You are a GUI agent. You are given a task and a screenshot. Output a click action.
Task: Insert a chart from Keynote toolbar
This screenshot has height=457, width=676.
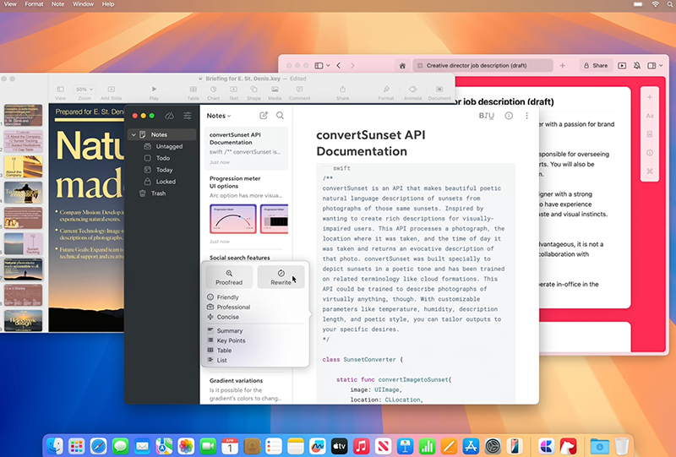point(214,90)
